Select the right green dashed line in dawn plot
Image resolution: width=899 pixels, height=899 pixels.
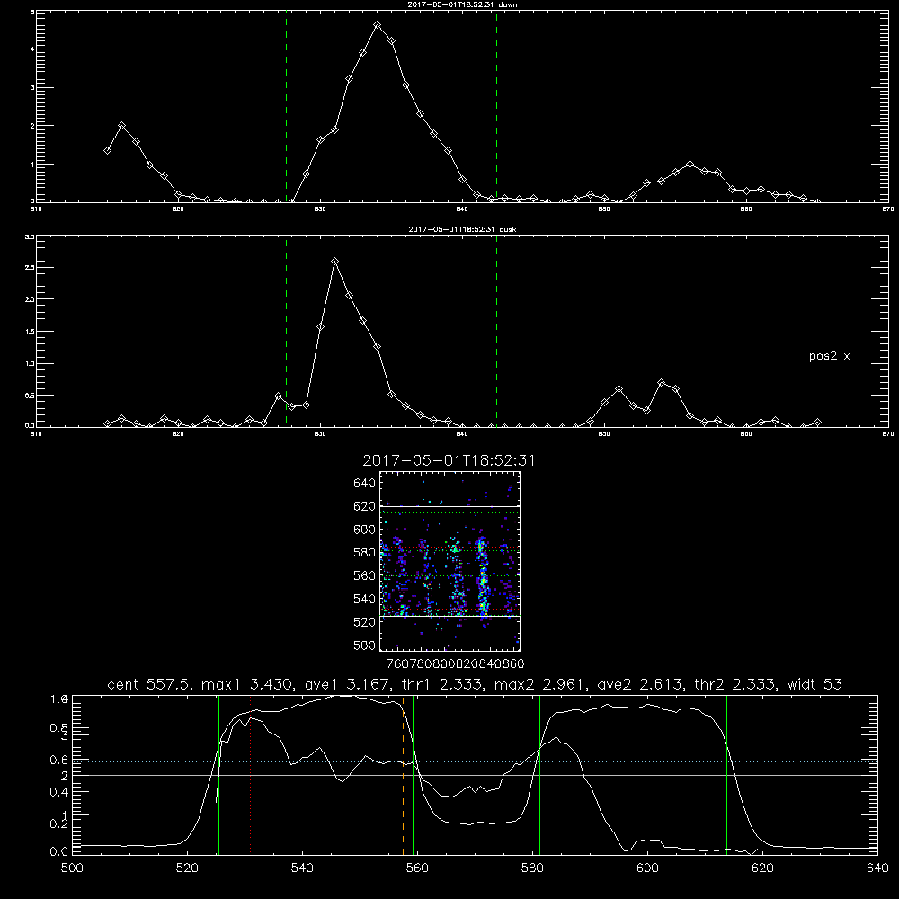pyautogui.click(x=496, y=107)
